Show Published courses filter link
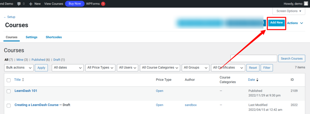310x114 pixels. (x=38, y=60)
